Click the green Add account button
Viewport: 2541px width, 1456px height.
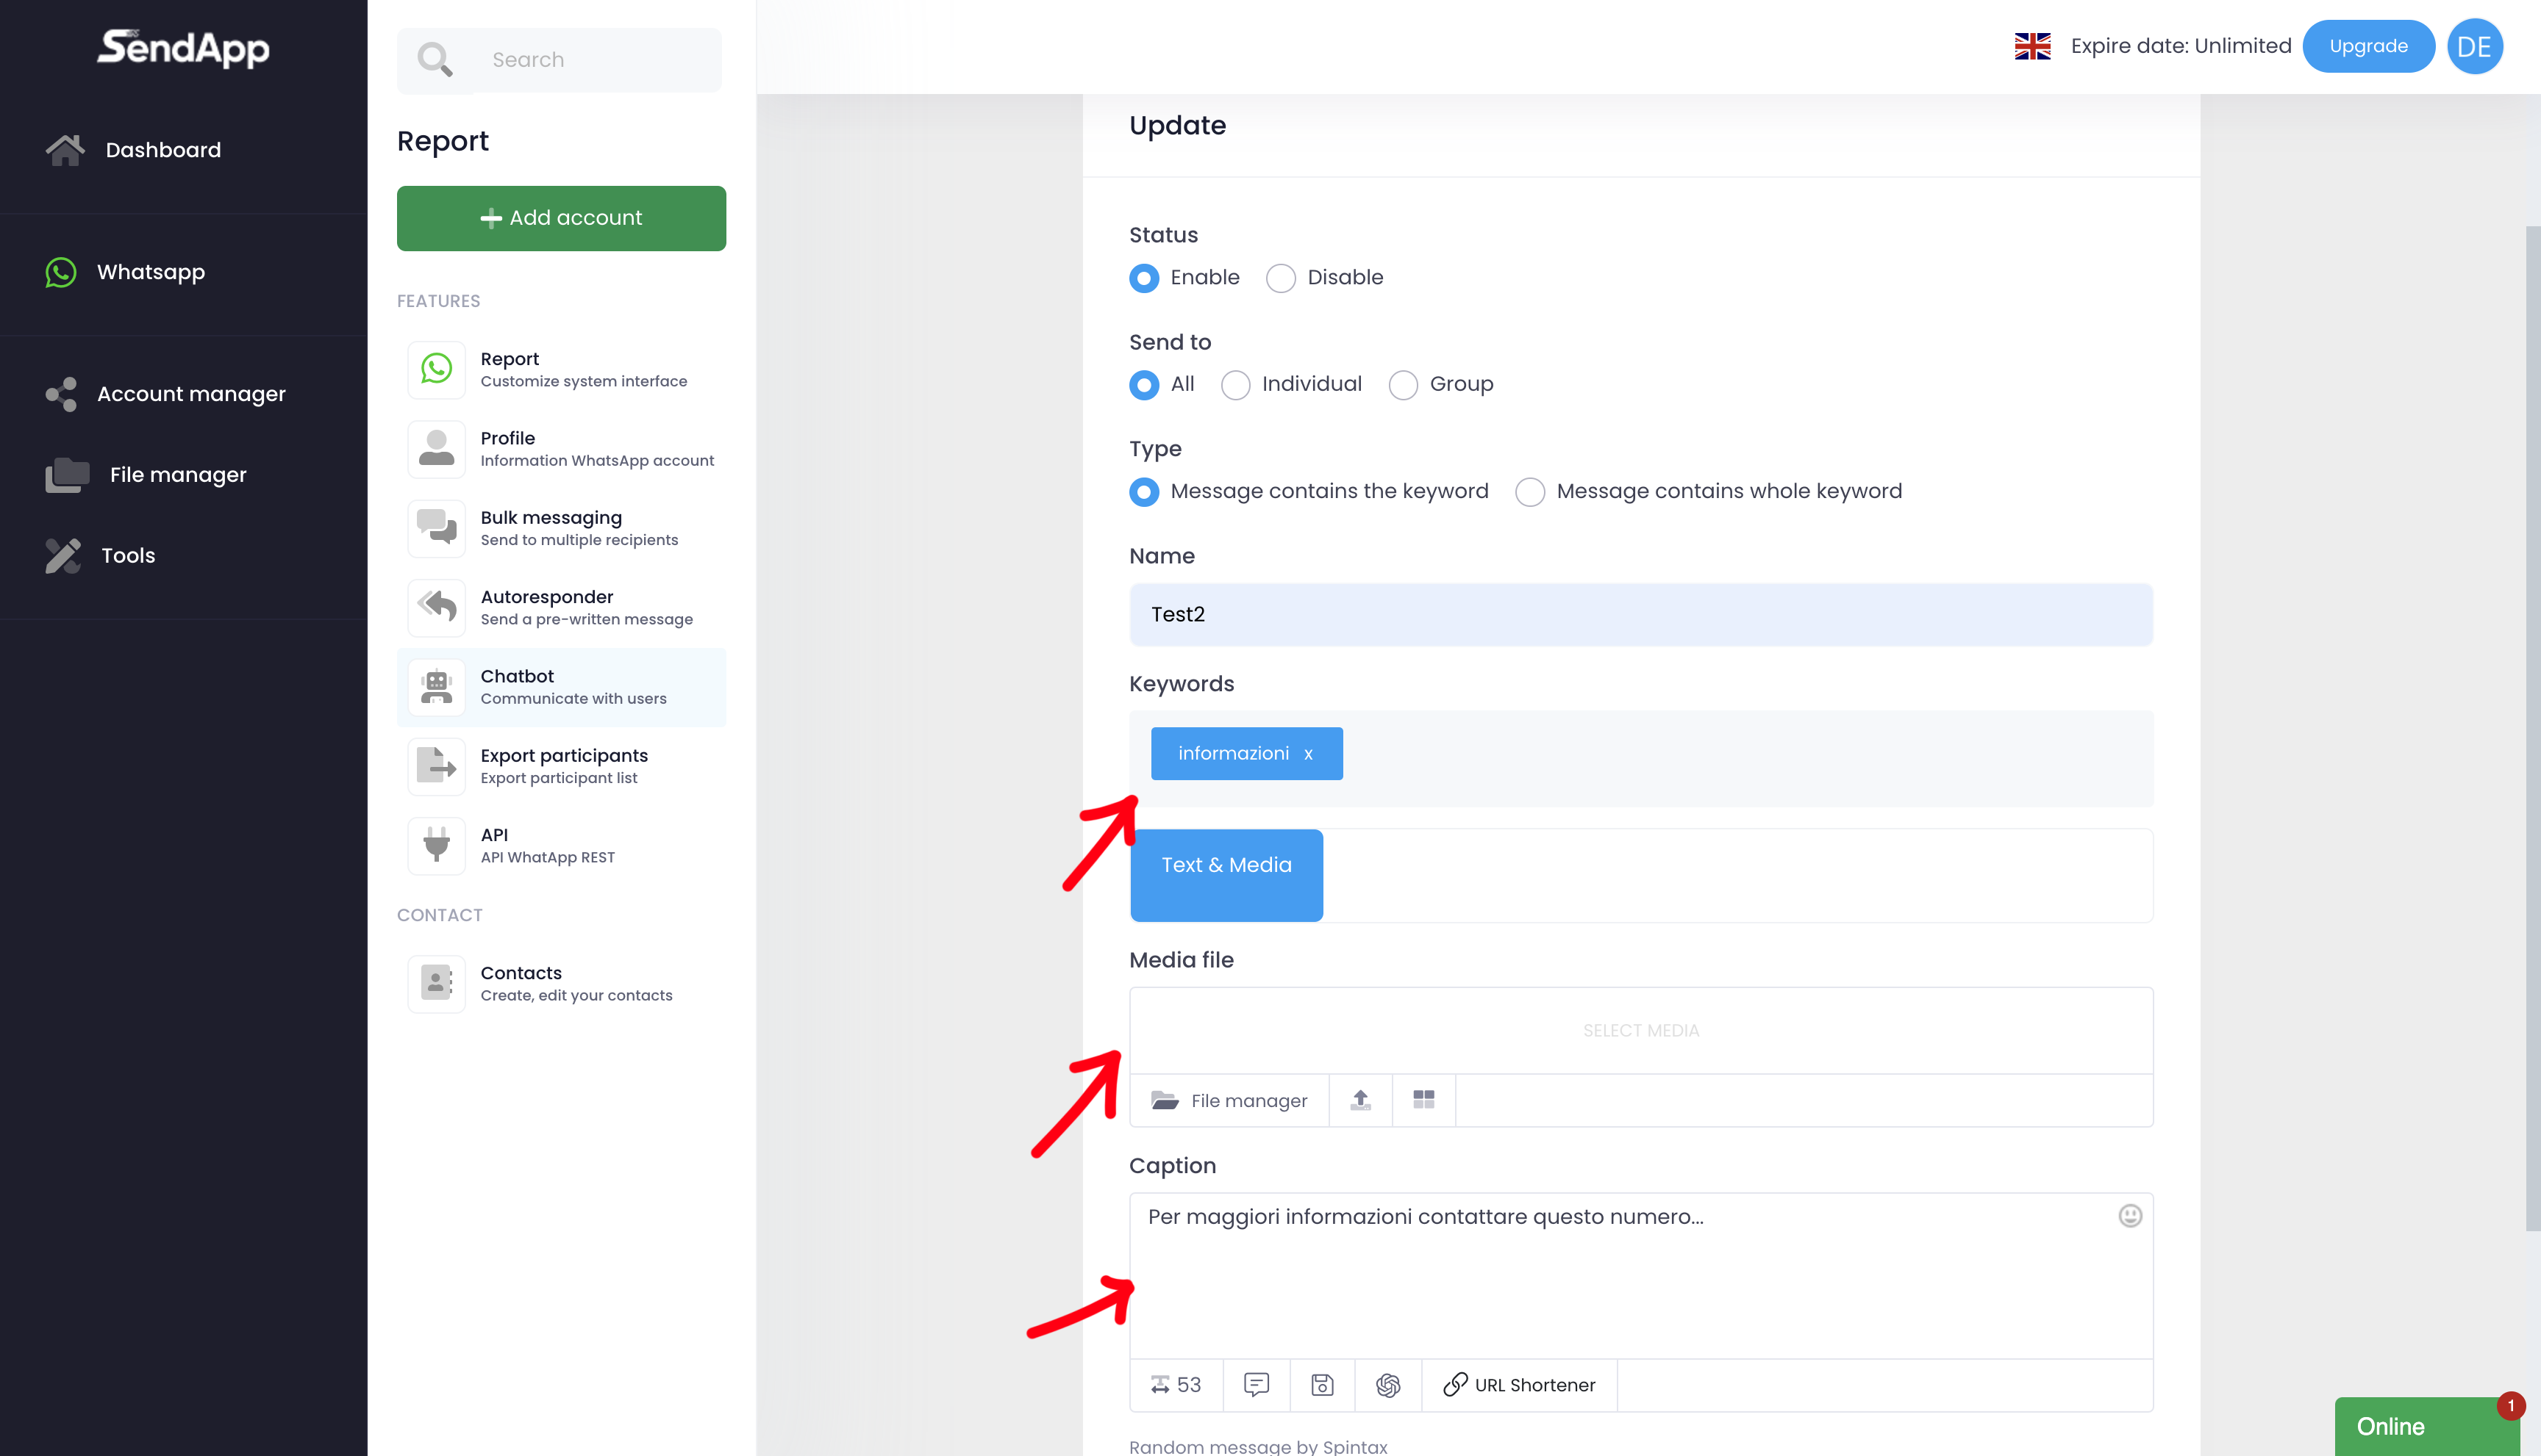[x=562, y=218]
